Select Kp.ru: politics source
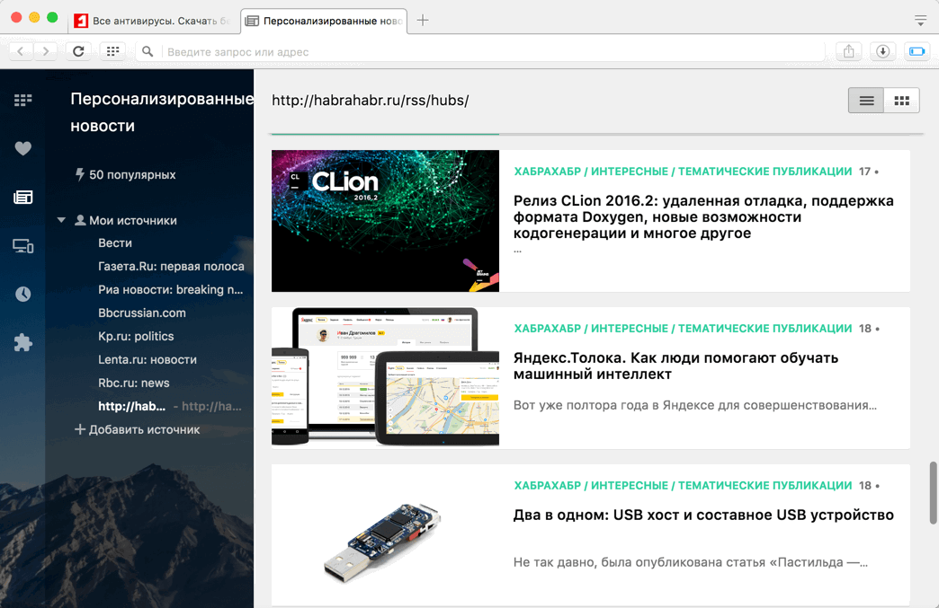Image resolution: width=939 pixels, height=608 pixels. click(x=136, y=336)
